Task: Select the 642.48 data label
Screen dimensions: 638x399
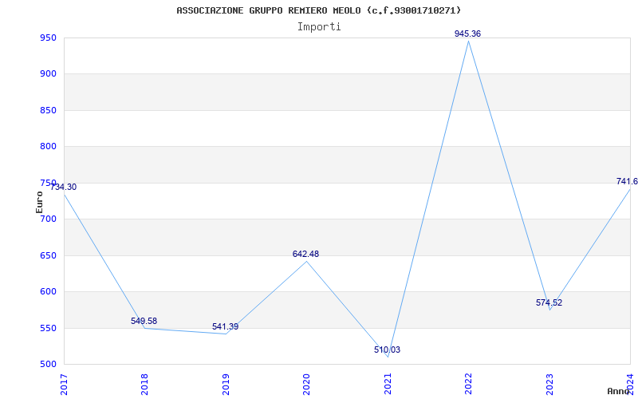Action: 305,255
